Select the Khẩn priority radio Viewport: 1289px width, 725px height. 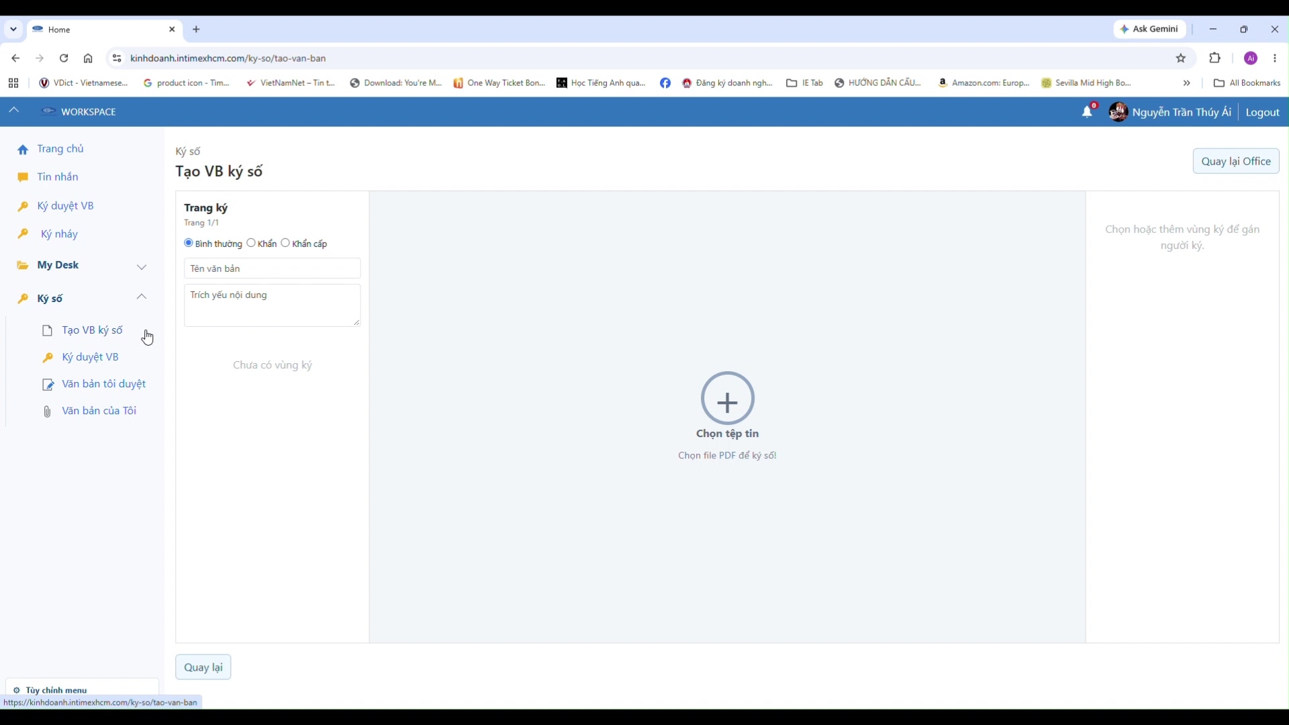tap(251, 243)
